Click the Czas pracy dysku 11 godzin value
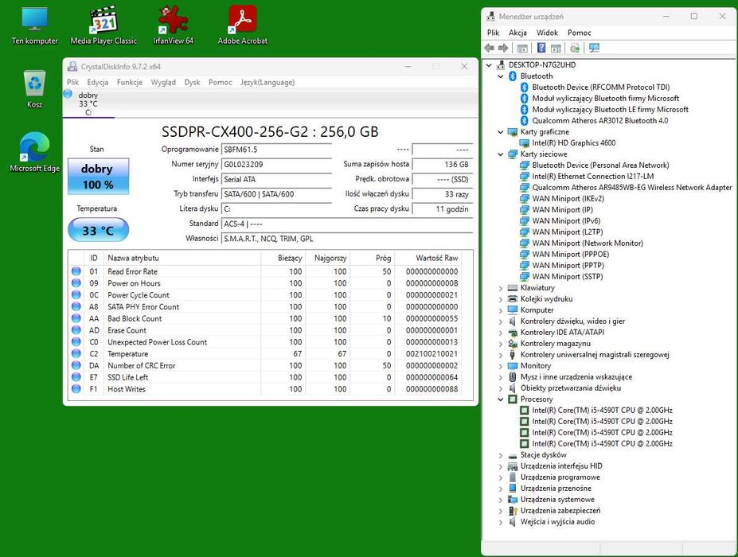 [x=443, y=208]
